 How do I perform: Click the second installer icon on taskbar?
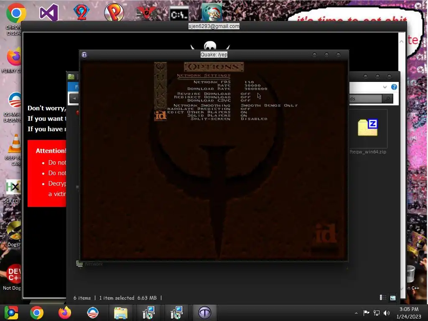(x=177, y=313)
